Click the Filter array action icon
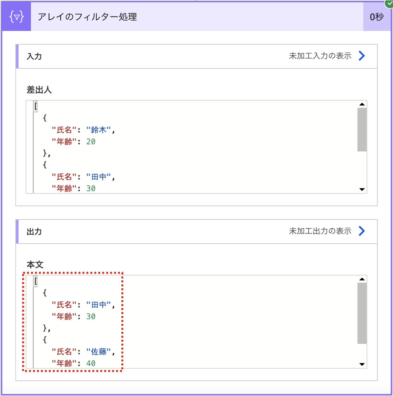The image size is (393, 396). coord(16,16)
